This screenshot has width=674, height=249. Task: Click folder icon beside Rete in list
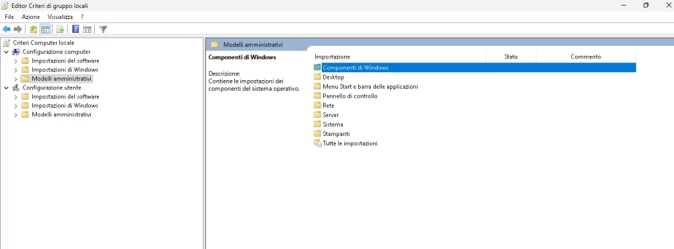point(317,105)
